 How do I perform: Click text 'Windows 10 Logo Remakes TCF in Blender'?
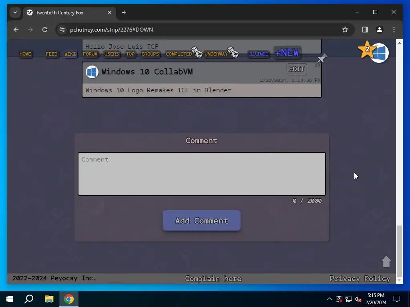click(159, 90)
